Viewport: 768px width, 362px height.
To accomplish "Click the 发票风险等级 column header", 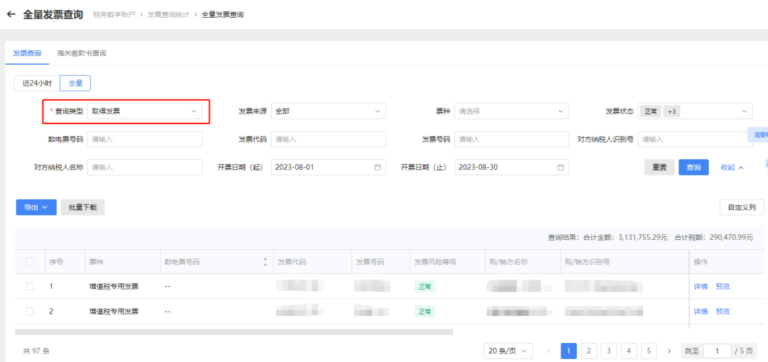I will click(435, 262).
